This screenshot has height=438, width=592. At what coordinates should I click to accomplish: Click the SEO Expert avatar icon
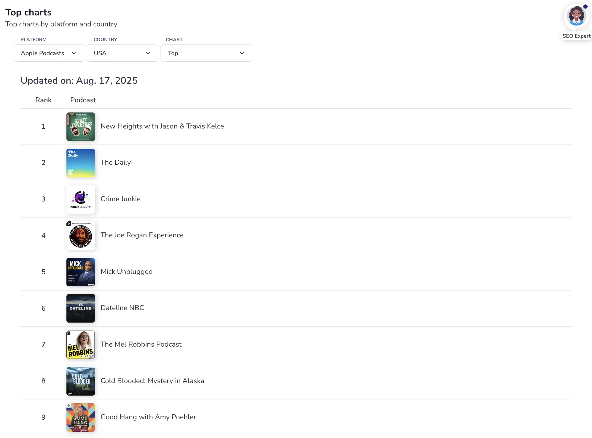pos(576,16)
